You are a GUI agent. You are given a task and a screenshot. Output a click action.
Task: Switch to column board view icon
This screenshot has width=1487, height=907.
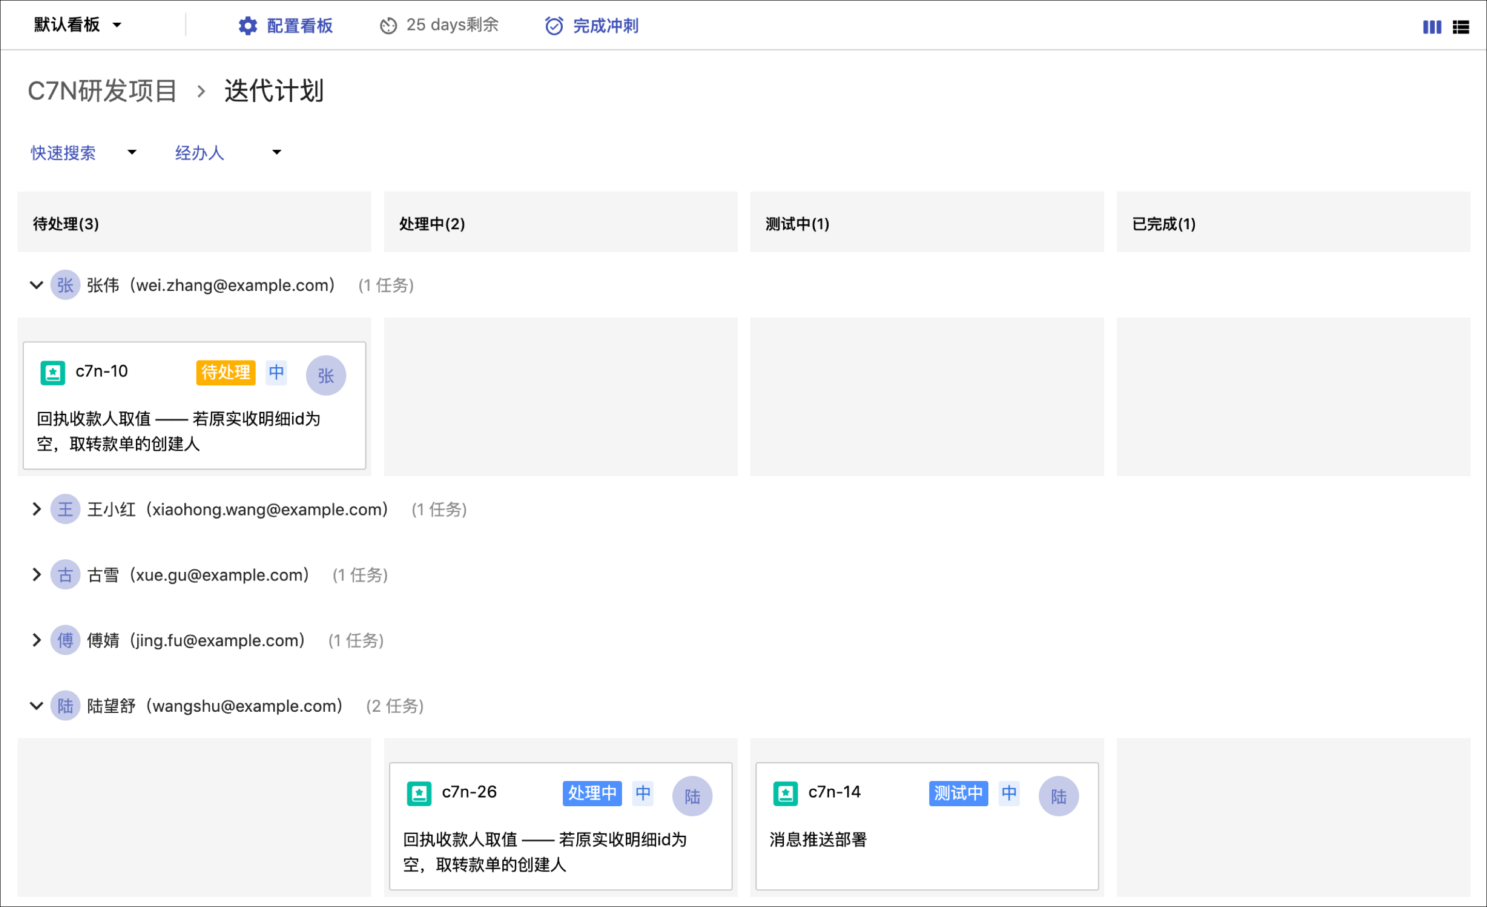pos(1431,26)
